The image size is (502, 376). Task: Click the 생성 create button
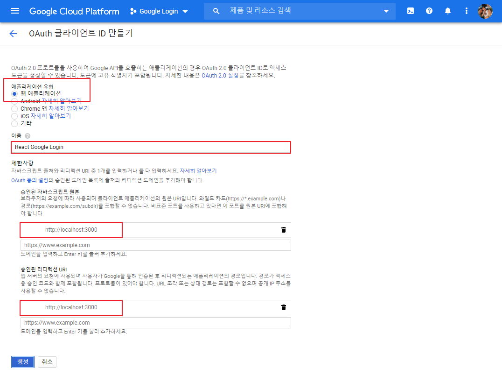click(23, 362)
